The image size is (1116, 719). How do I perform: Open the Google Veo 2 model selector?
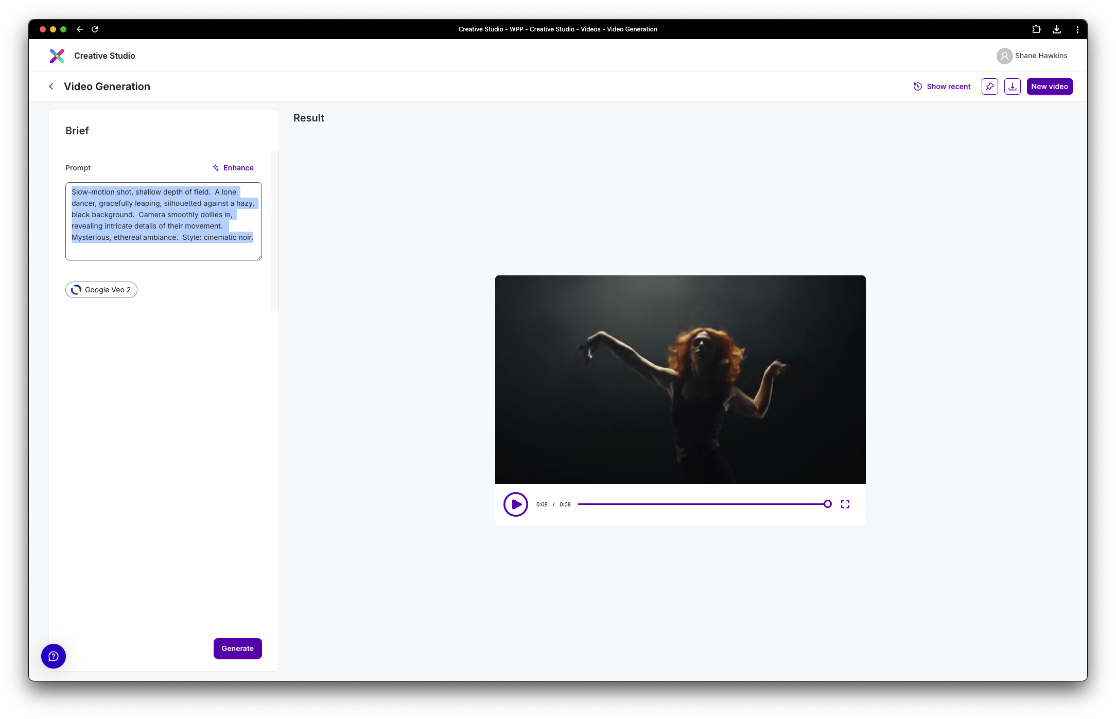click(101, 290)
